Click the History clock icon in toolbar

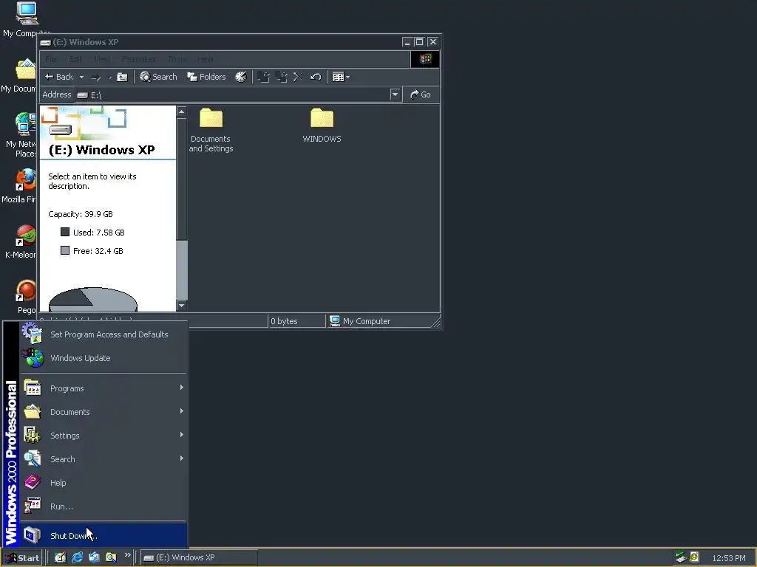click(x=241, y=77)
